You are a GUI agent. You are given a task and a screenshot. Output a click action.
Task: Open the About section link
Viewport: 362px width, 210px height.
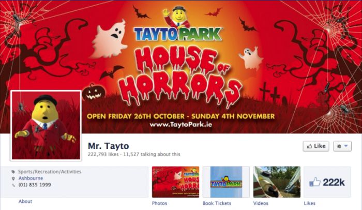click(x=25, y=201)
